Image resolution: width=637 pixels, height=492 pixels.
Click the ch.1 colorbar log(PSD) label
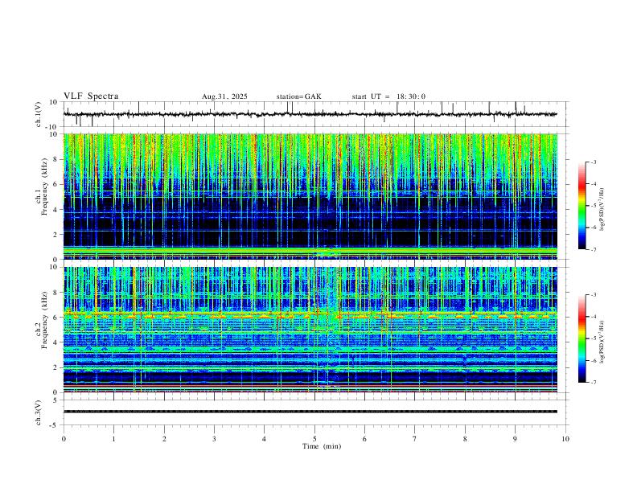pyautogui.click(x=602, y=209)
